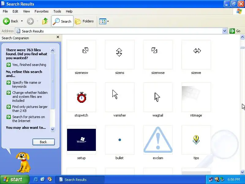The image size is (245, 184).
Task: Click 'Specify file name or keywords' link
Action: [27, 85]
